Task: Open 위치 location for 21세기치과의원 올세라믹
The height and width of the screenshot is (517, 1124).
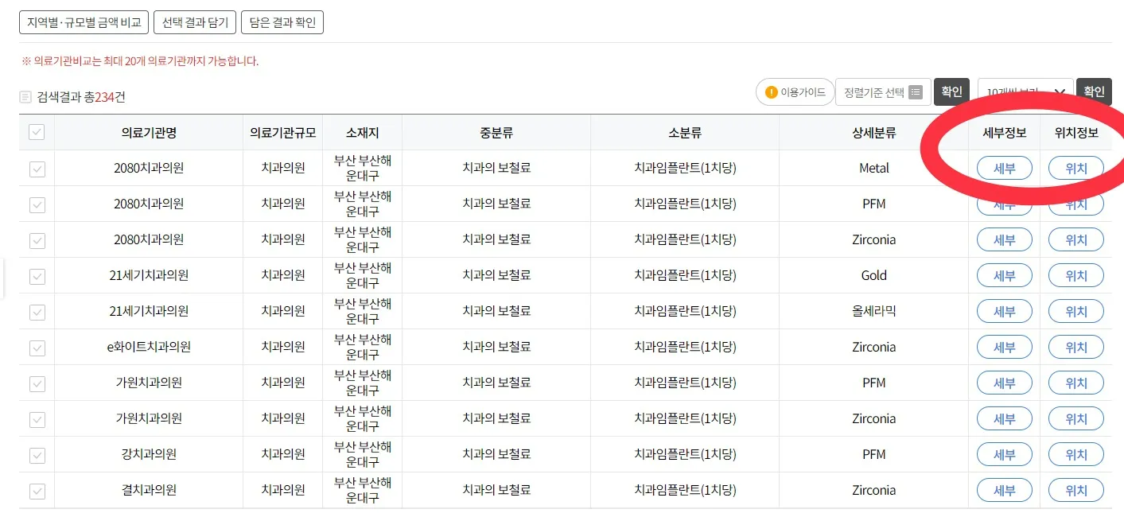Action: (x=1076, y=311)
